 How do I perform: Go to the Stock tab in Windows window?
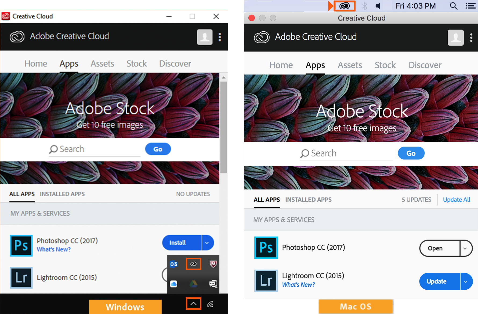click(x=137, y=64)
